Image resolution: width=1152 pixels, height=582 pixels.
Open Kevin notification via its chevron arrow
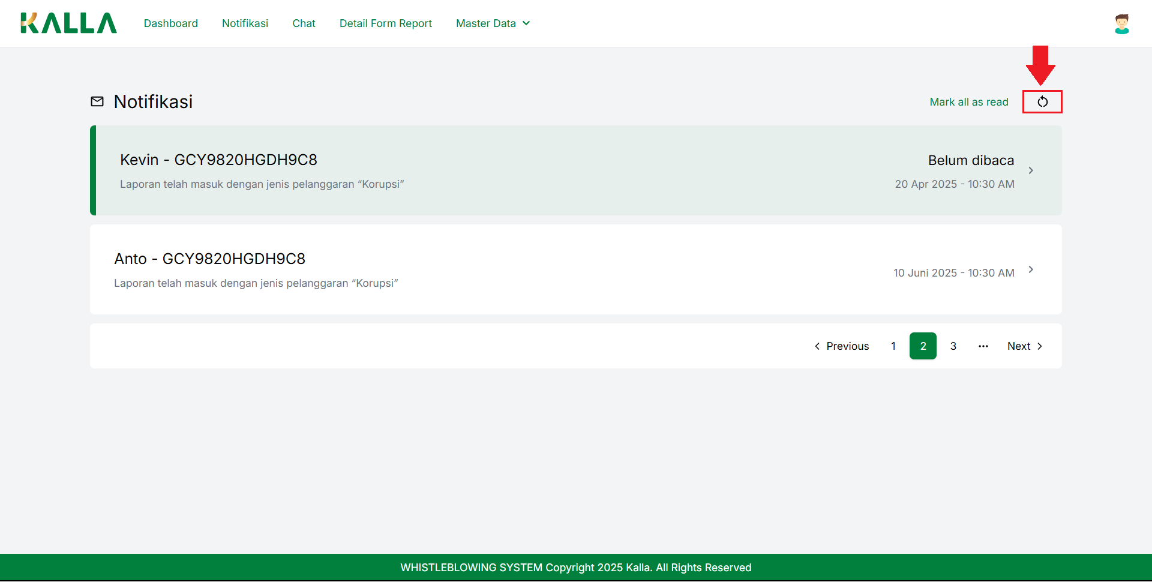tap(1031, 170)
